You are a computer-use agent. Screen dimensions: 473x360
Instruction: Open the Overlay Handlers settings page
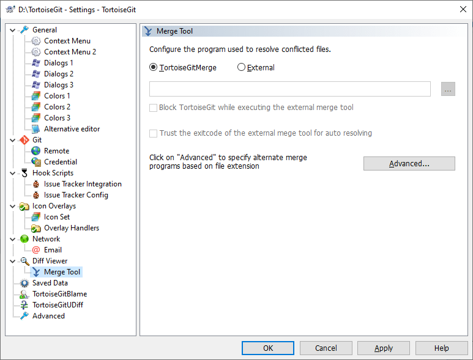click(71, 228)
